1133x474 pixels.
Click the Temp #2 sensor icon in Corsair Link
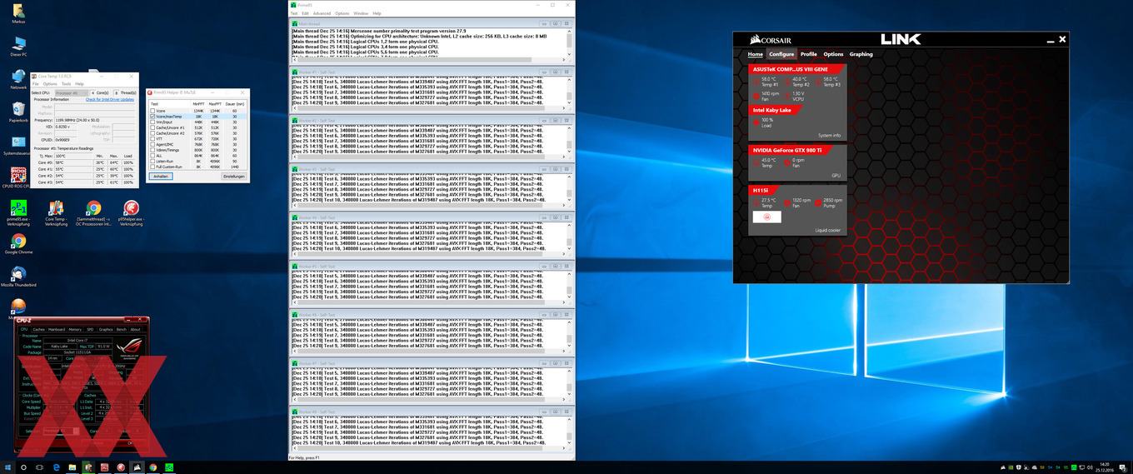click(x=787, y=82)
